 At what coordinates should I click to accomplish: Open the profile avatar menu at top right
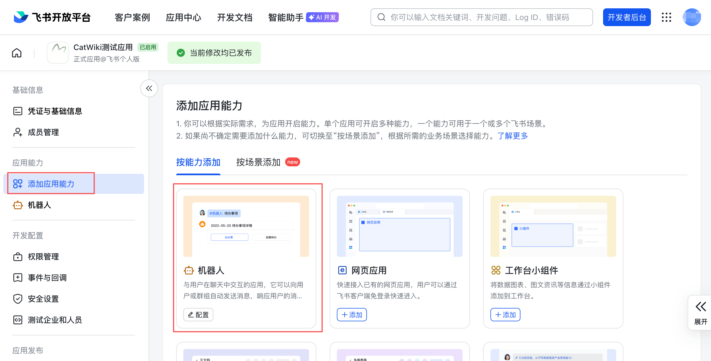[692, 17]
